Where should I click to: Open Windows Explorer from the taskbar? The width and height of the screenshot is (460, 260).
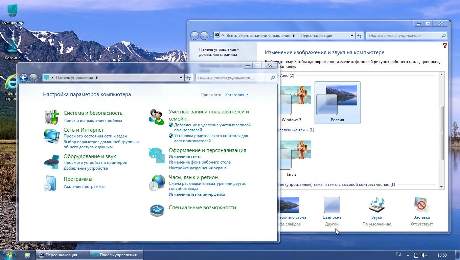click(x=27, y=255)
